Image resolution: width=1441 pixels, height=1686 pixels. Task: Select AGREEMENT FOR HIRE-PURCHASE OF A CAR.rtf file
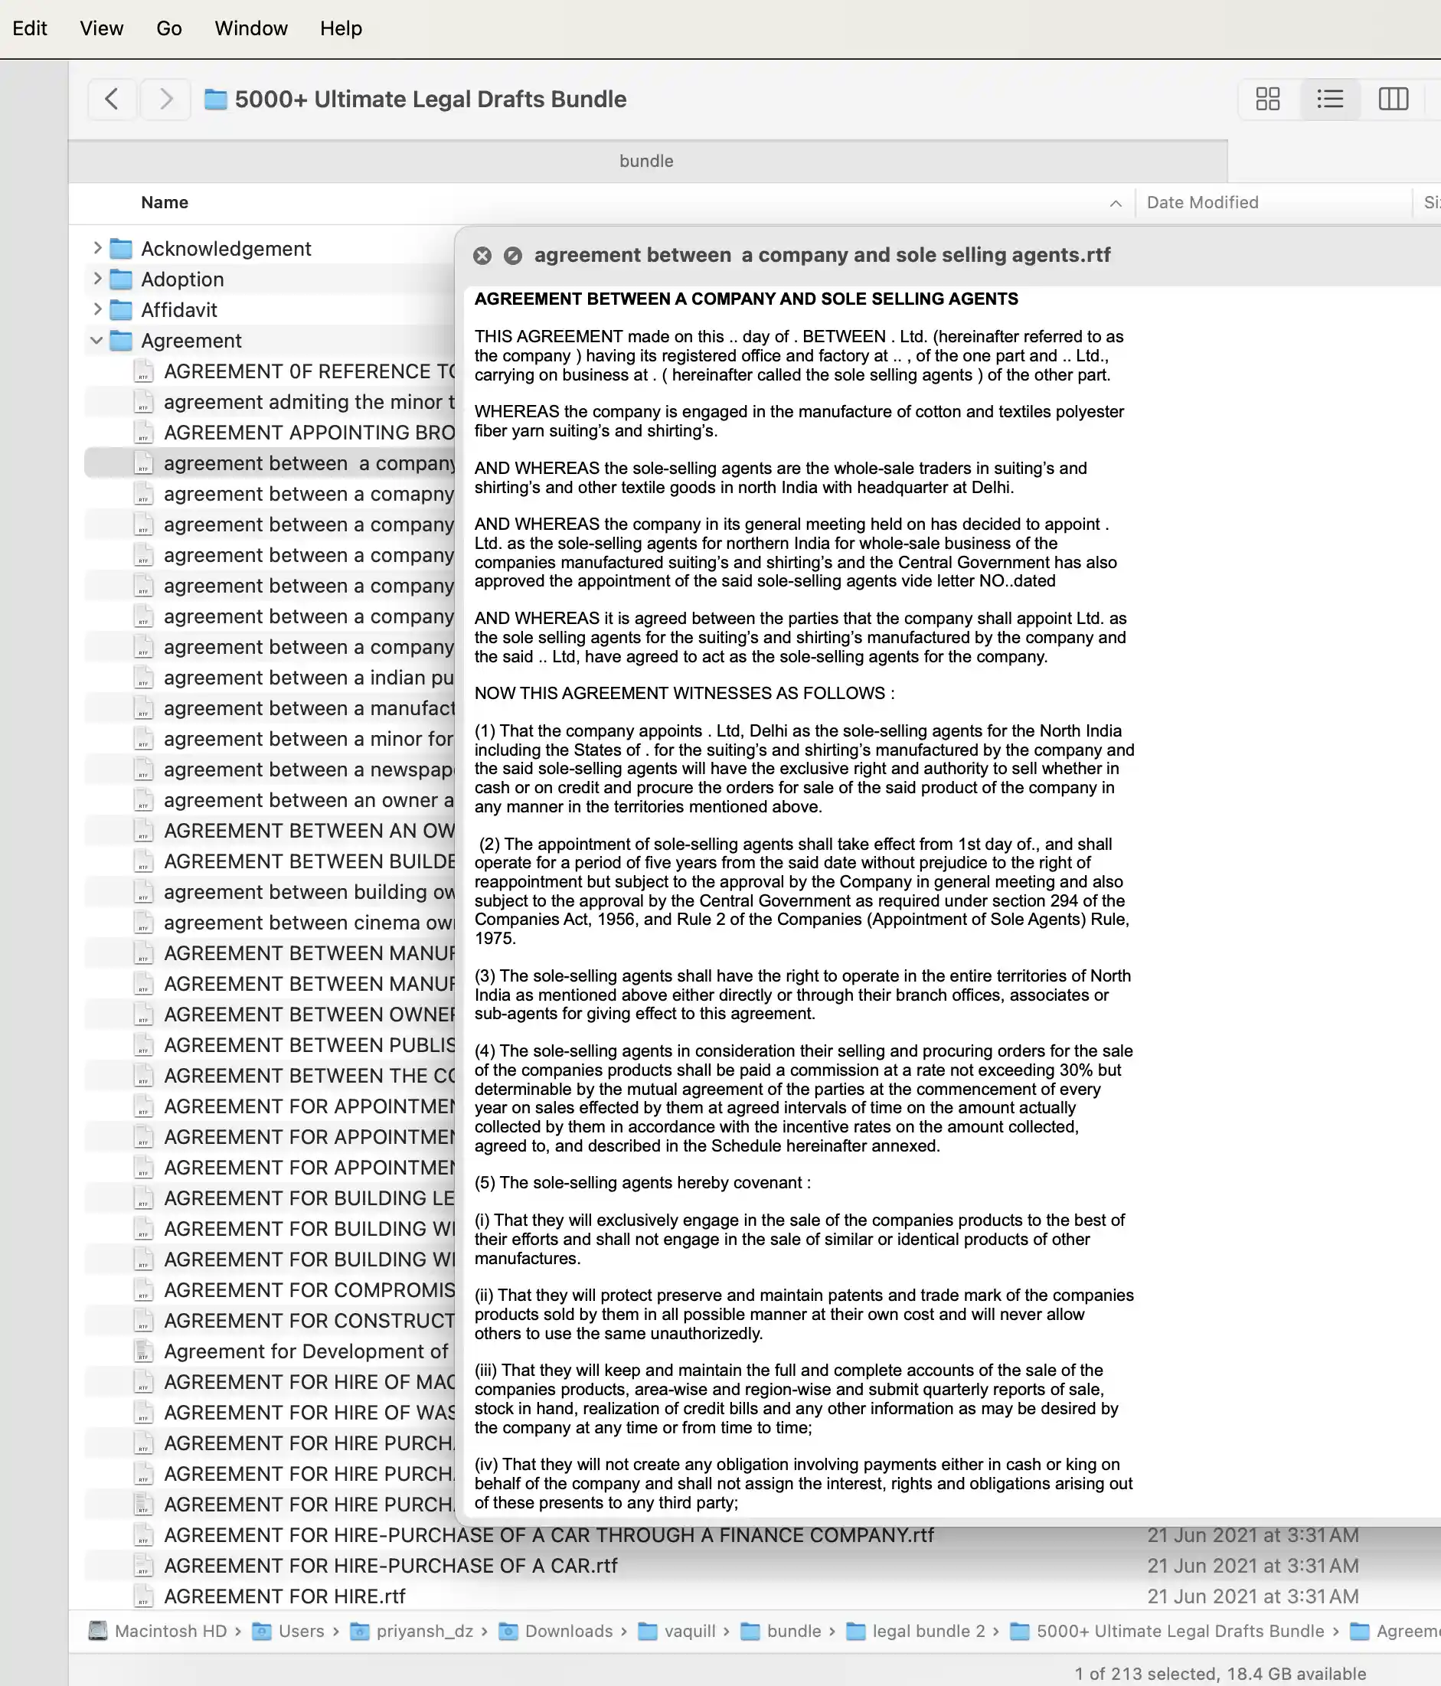pos(390,1566)
